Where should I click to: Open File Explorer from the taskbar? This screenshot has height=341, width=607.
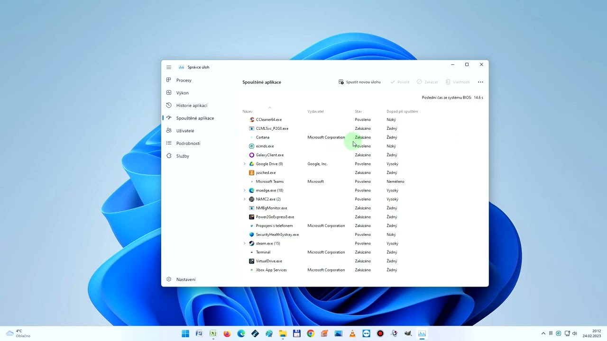(283, 333)
